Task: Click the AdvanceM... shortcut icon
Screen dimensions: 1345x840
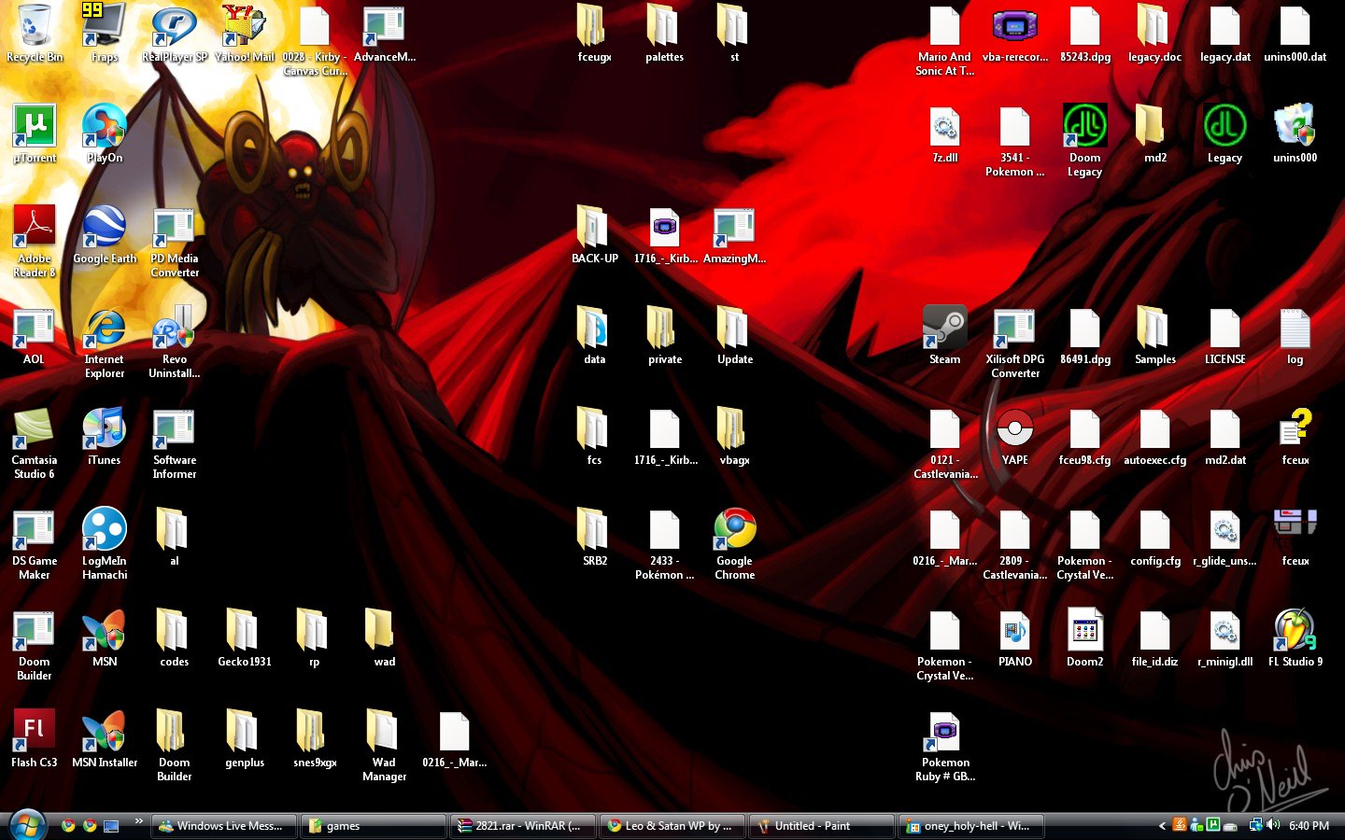Action: click(x=385, y=34)
